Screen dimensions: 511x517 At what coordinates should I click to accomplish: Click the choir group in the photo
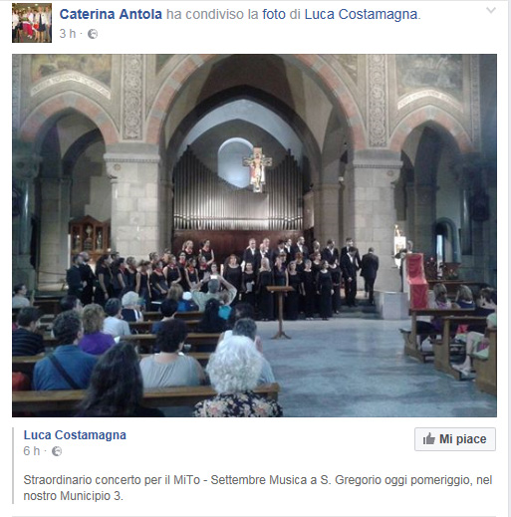pos(222,276)
